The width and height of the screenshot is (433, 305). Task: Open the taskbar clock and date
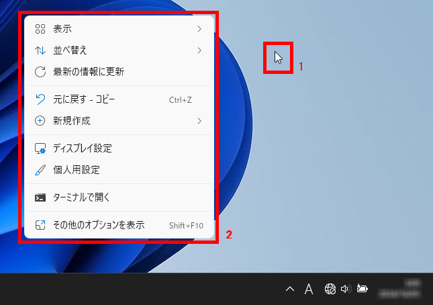pyautogui.click(x=401, y=290)
